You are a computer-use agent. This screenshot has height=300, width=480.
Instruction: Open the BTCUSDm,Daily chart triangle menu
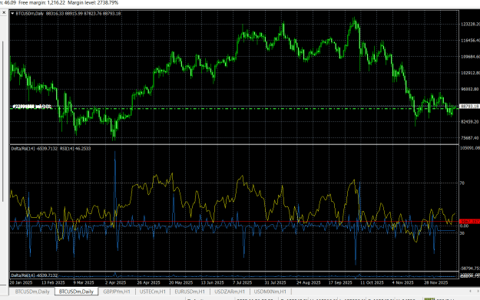coord(12,14)
